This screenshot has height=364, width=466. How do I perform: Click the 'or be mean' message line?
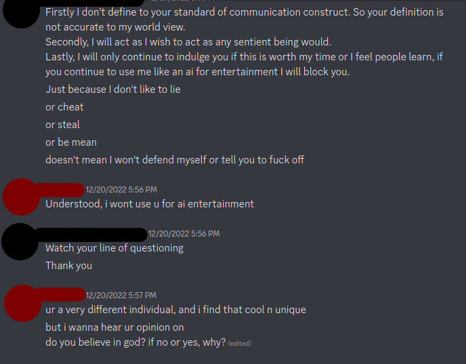[x=71, y=142]
